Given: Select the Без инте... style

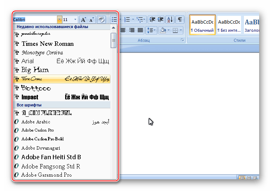Looking at the screenshot, I should click(x=229, y=25).
